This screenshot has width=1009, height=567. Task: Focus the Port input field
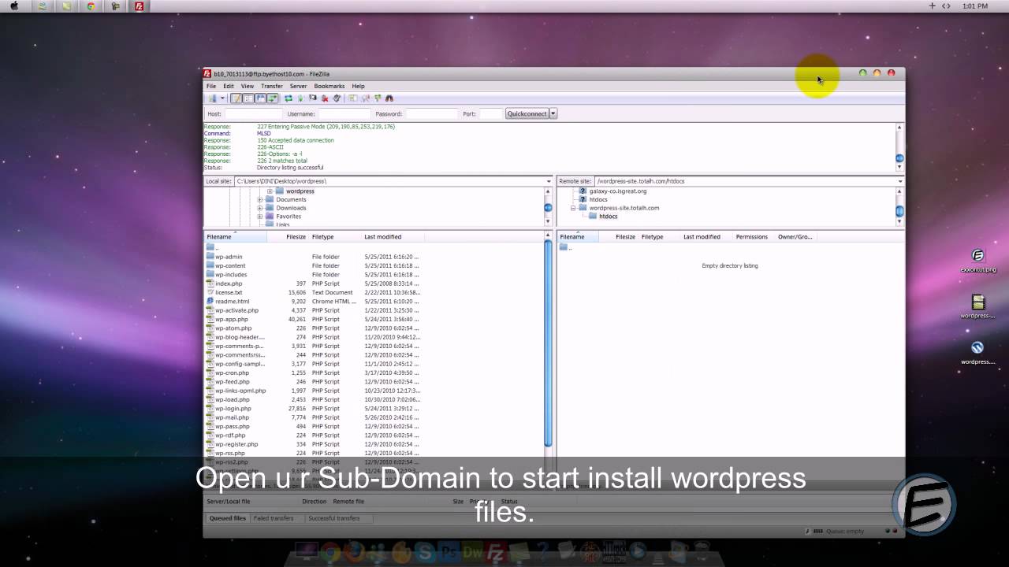pyautogui.click(x=491, y=113)
